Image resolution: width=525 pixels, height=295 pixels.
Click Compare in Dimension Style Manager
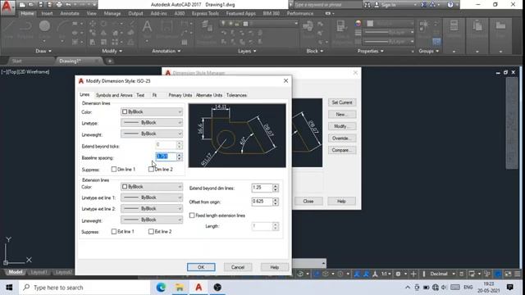(342, 150)
